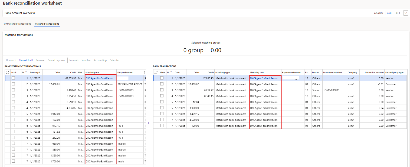Select the Matched transactions tab
This screenshot has width=410, height=167.
click(x=47, y=24)
